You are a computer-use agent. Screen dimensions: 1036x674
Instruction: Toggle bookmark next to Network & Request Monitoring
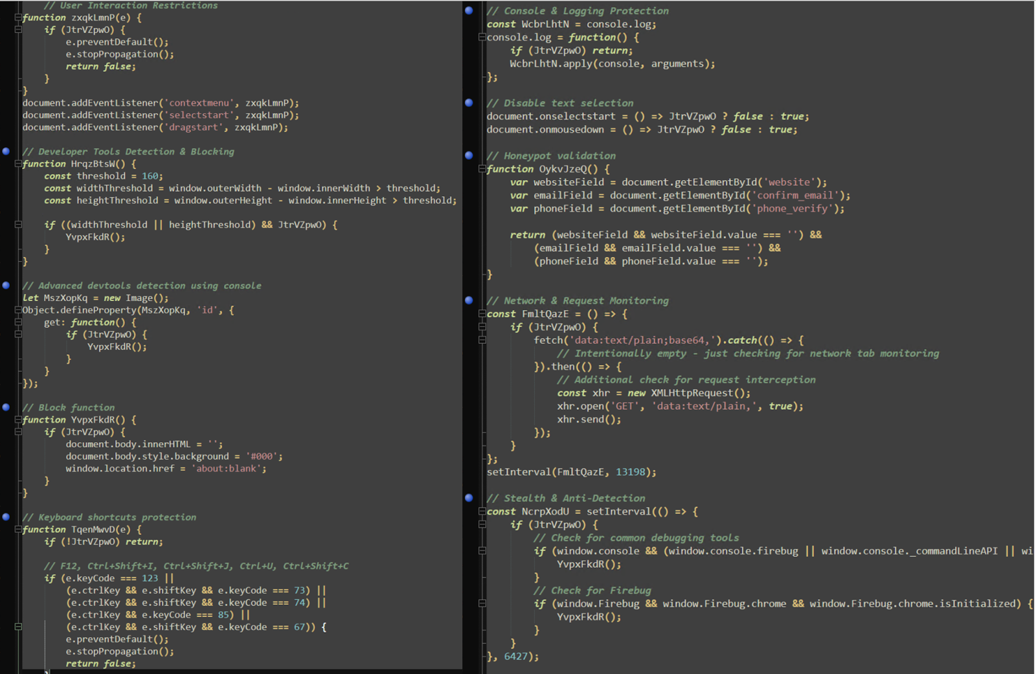469,300
